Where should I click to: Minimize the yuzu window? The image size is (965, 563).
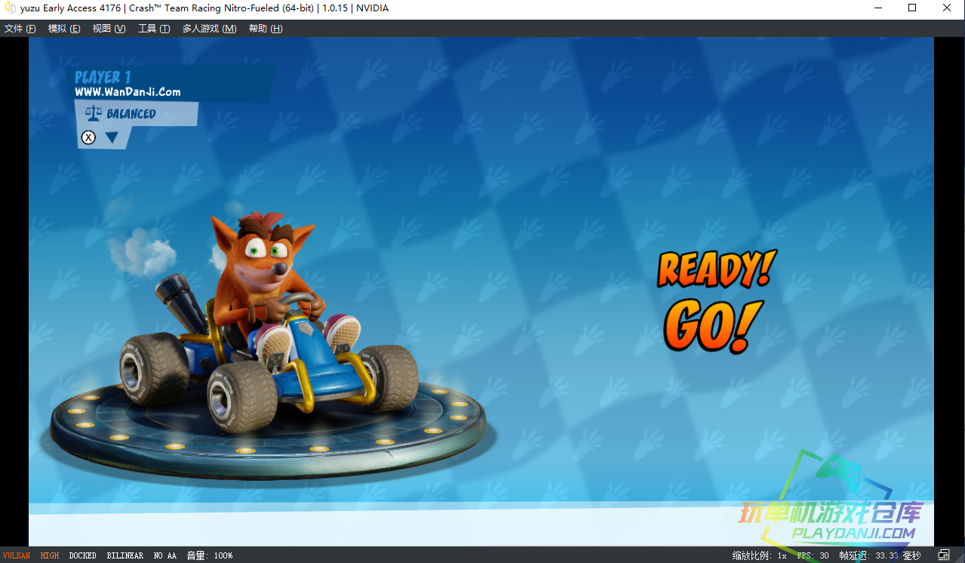(x=878, y=8)
